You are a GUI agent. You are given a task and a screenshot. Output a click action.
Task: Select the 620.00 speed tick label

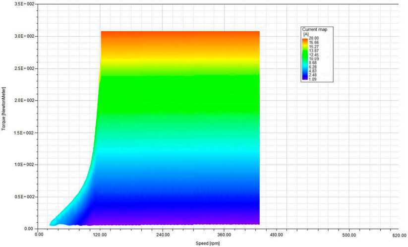[x=400, y=235]
